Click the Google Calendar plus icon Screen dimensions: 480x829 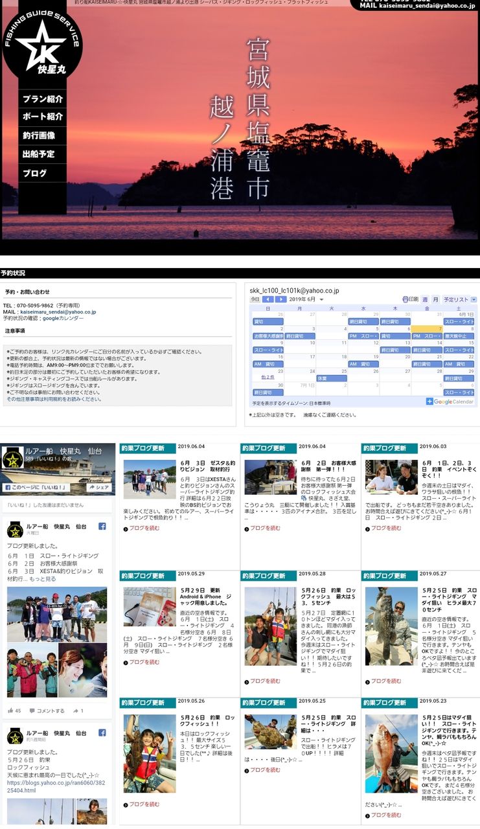[x=429, y=402]
